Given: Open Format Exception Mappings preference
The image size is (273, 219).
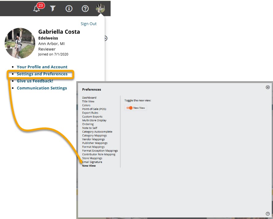Looking at the screenshot, I should 100,151.
